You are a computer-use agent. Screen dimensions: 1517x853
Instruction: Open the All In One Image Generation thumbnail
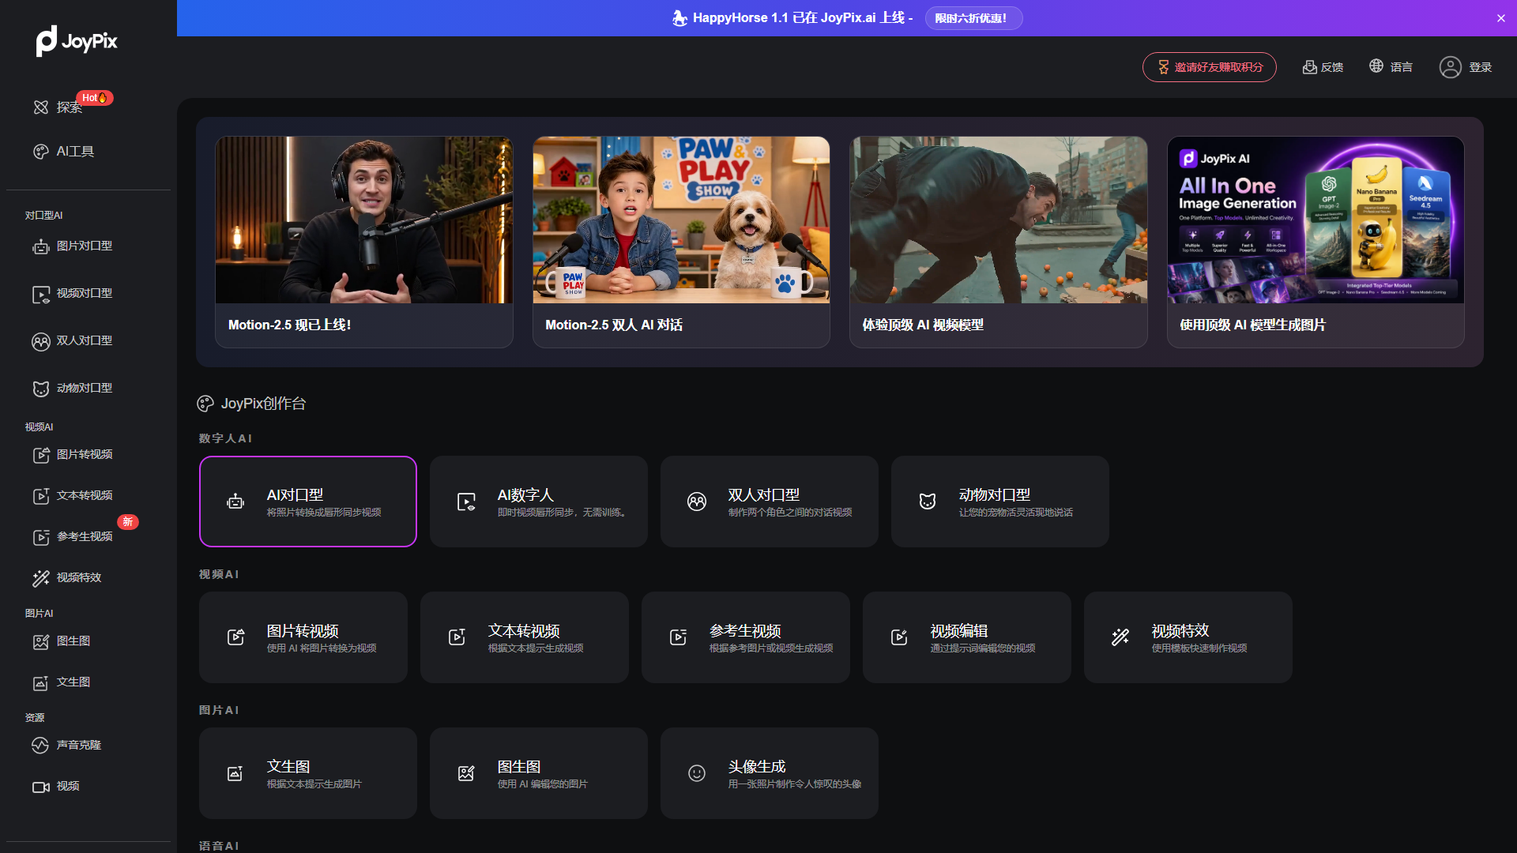coord(1316,220)
